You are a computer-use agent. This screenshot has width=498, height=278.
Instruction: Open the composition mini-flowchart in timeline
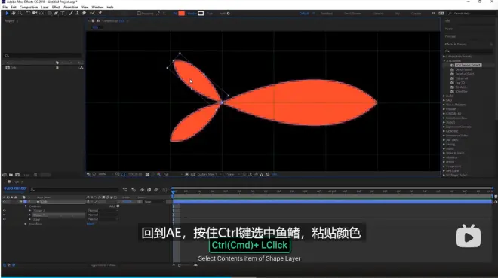124,190
